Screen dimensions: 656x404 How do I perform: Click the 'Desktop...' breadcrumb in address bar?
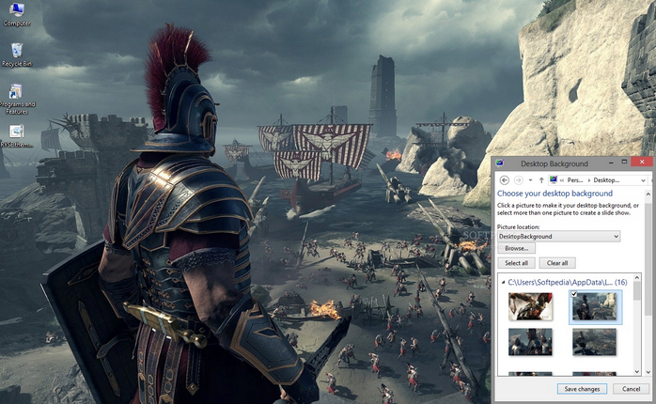point(606,180)
